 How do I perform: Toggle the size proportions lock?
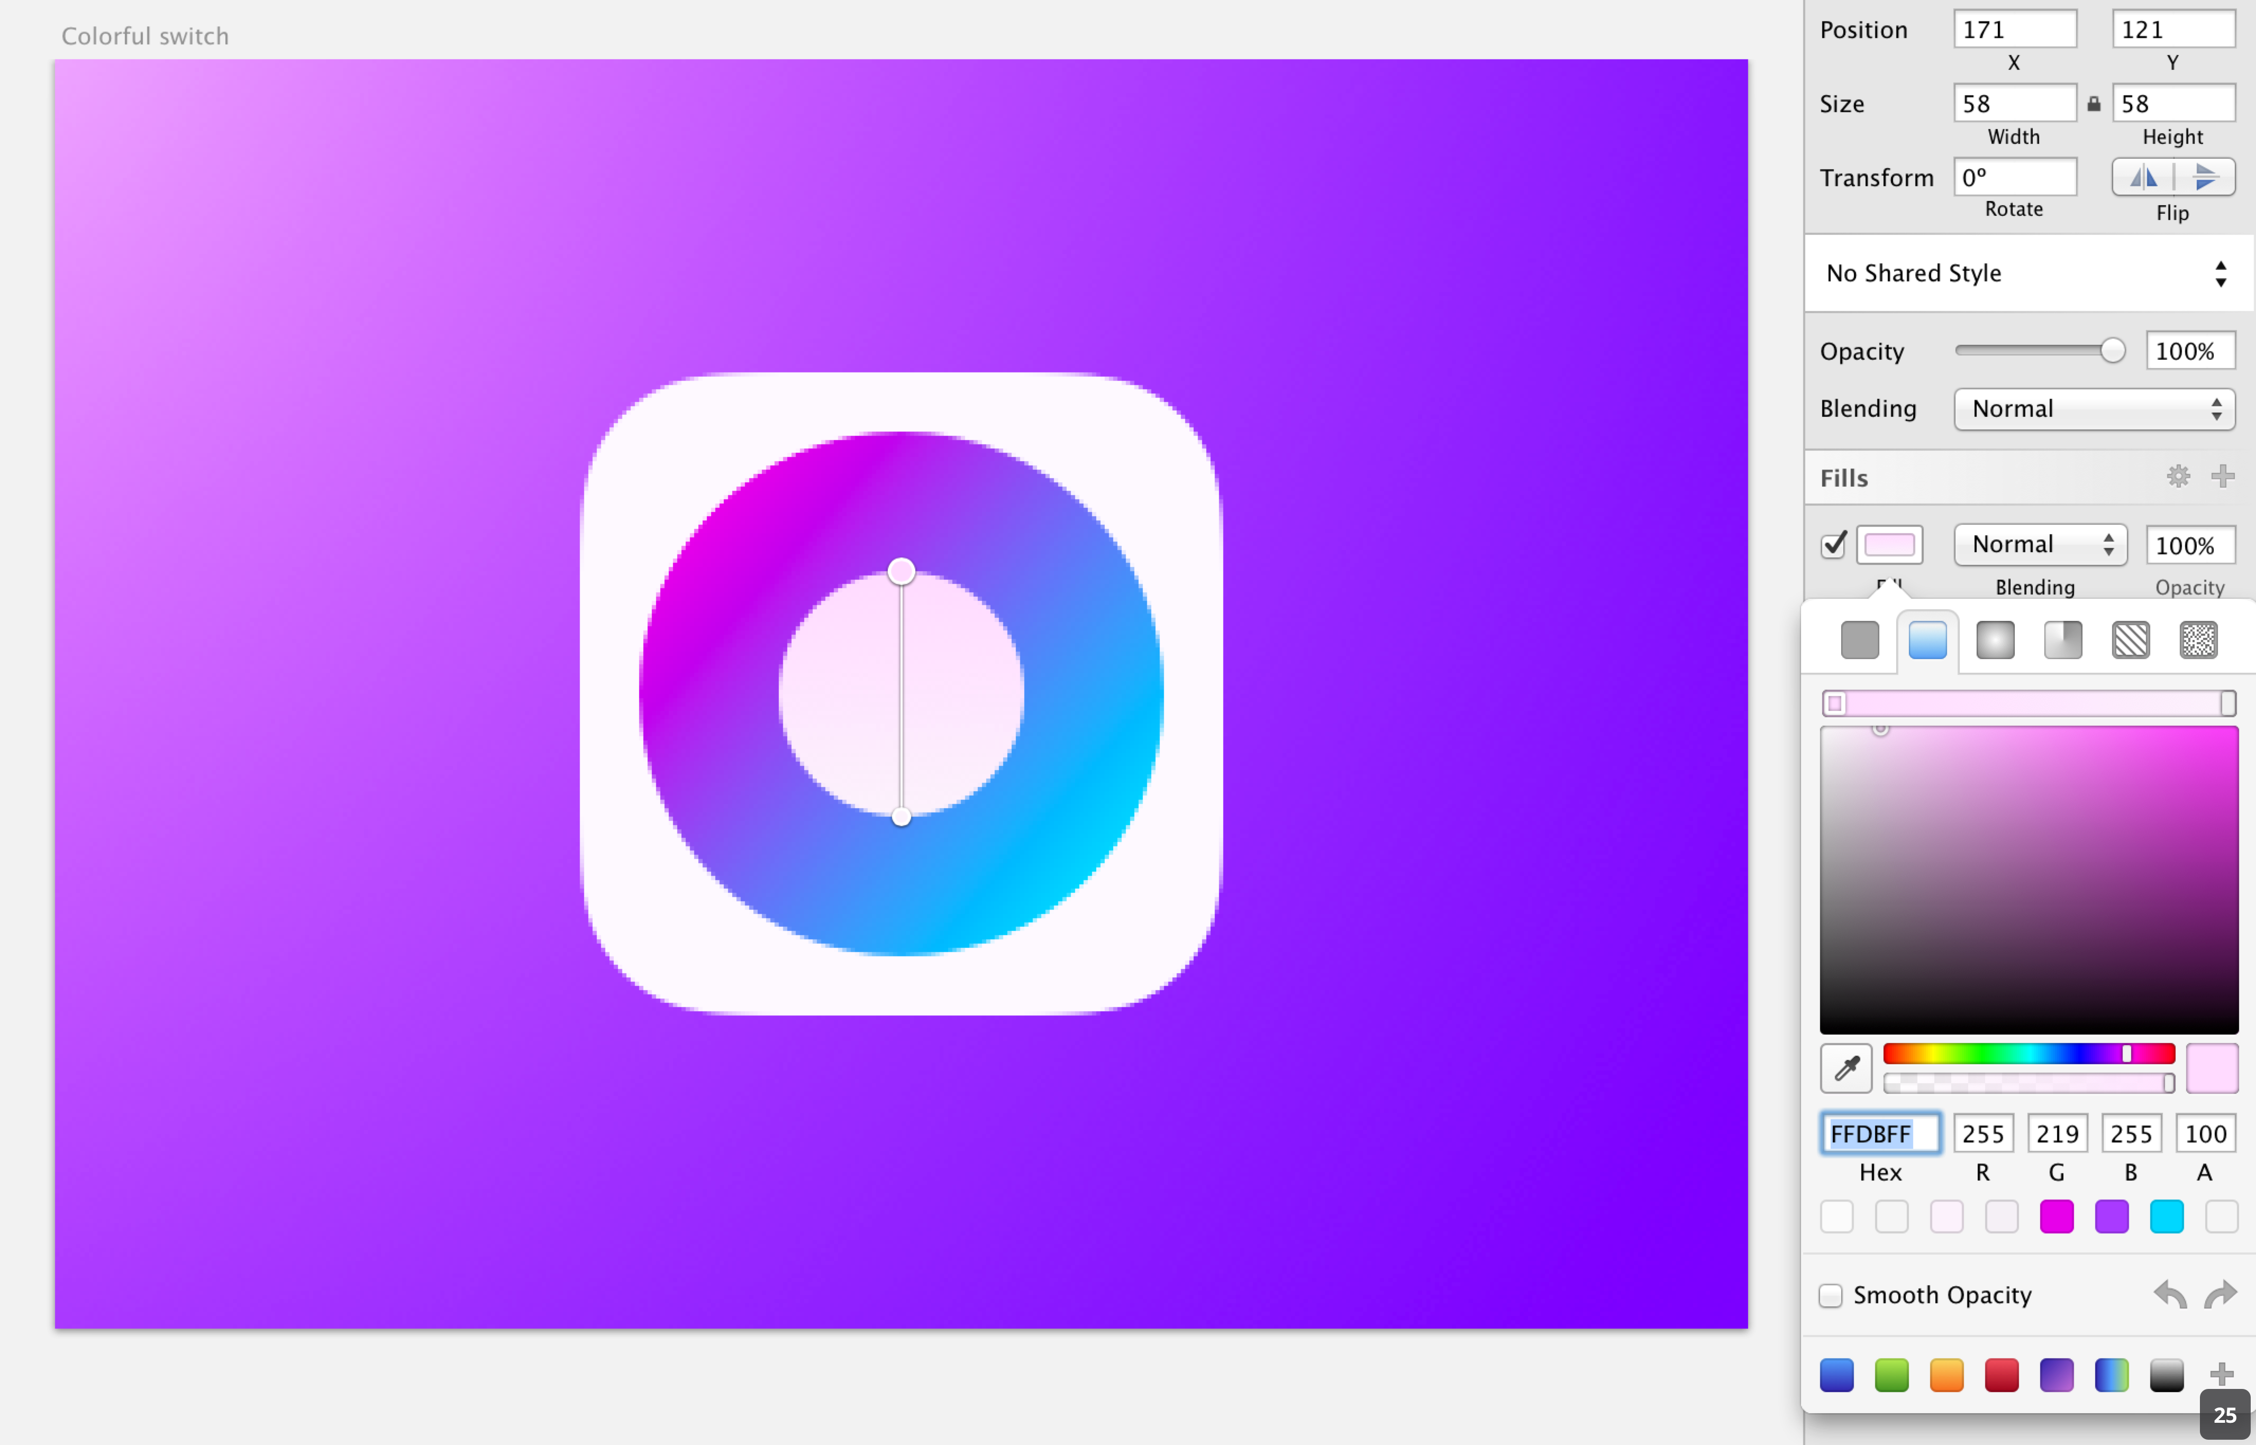(x=2094, y=104)
